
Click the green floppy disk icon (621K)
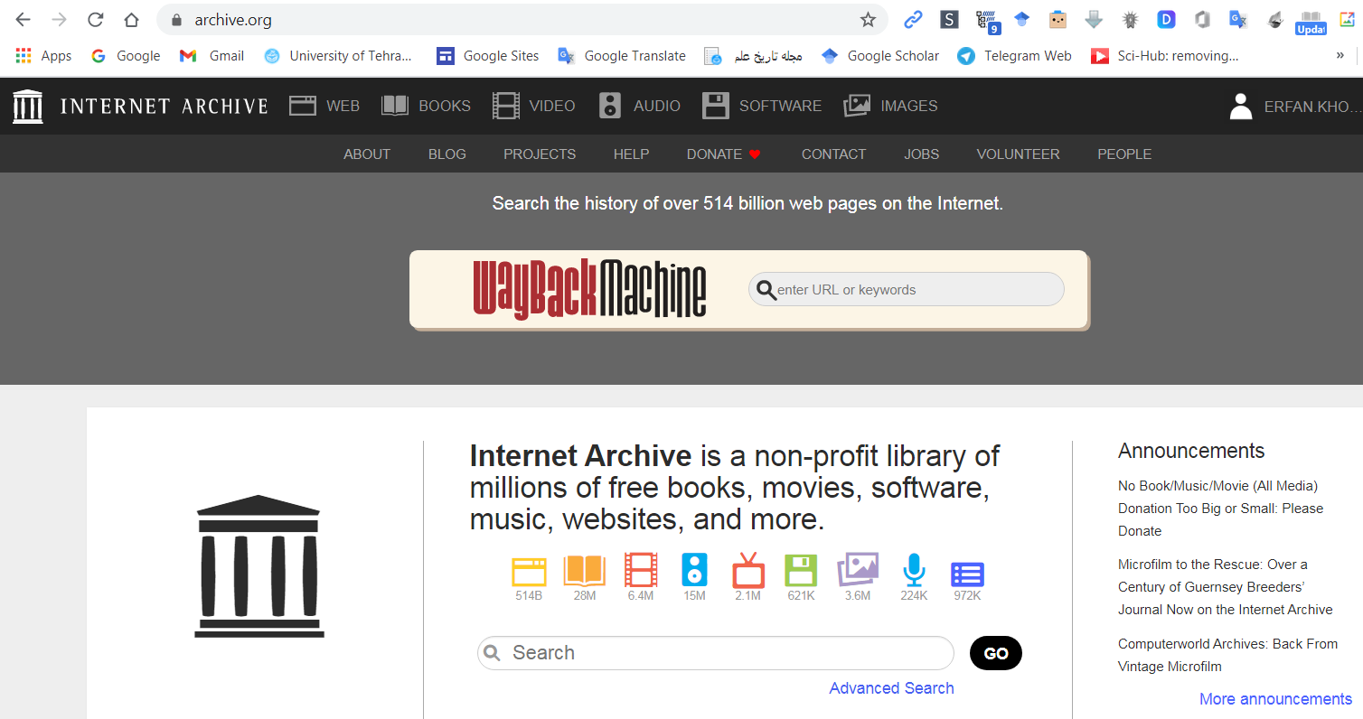tap(801, 571)
